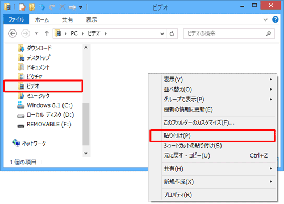Go back with the Back arrow button
Viewport: 284px width, 204px height.
pyautogui.click(x=12, y=33)
